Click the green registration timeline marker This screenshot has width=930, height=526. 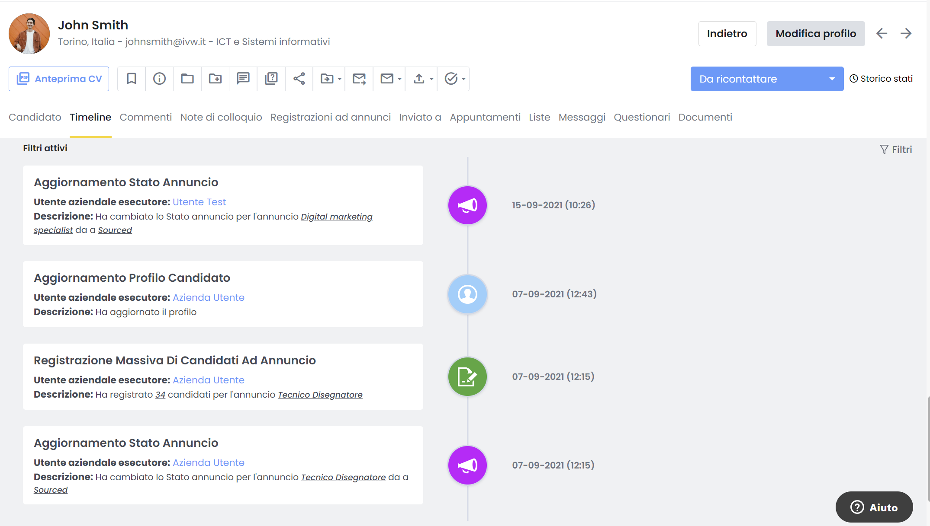[467, 376]
